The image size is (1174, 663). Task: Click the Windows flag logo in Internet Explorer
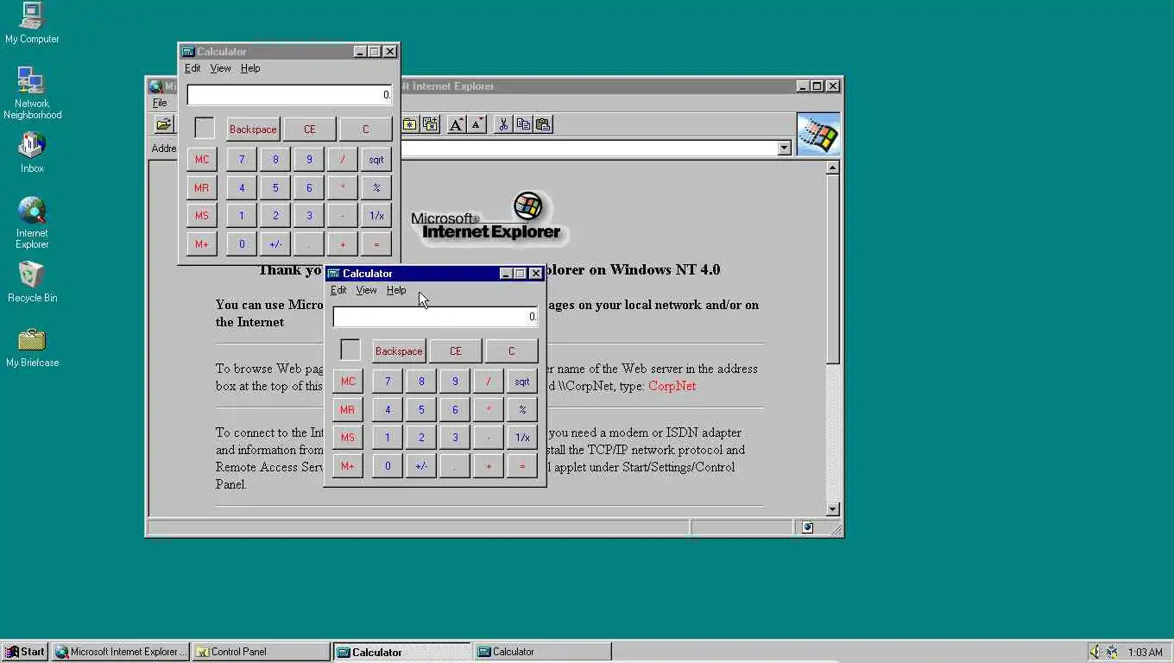[817, 134]
